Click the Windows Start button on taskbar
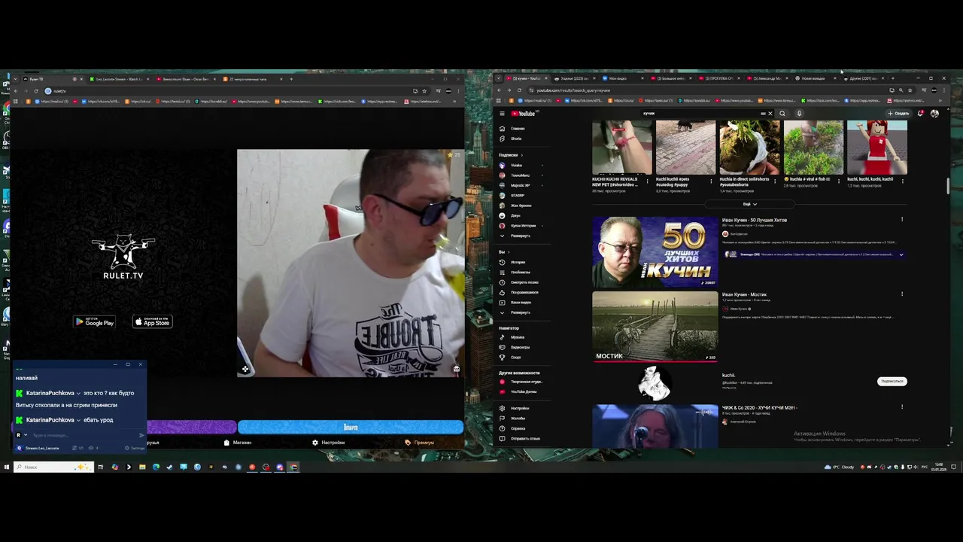The image size is (963, 542). click(x=7, y=467)
